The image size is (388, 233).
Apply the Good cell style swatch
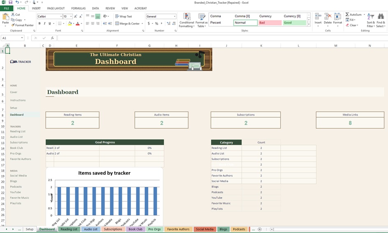click(x=294, y=23)
